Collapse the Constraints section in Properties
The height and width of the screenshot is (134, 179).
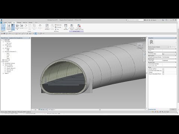(x=176, y=49)
